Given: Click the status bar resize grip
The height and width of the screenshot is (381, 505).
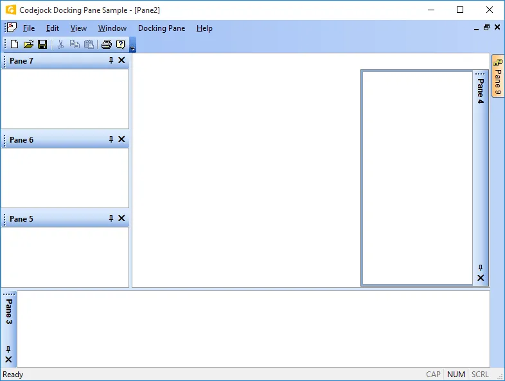Looking at the screenshot, I should [x=500, y=376].
